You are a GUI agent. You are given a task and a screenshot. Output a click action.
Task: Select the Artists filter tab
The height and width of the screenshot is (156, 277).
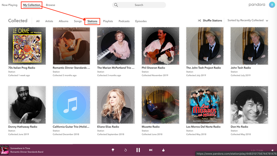click(49, 21)
